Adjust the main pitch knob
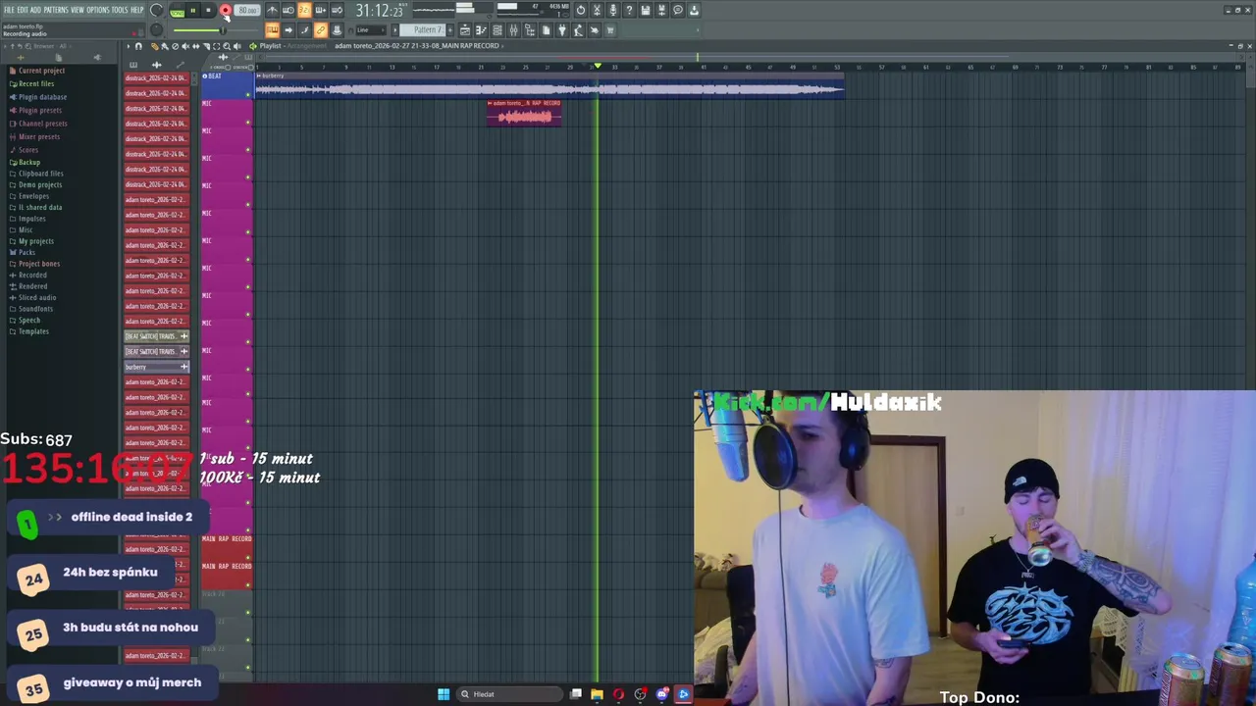The image size is (1256, 706). (x=157, y=29)
